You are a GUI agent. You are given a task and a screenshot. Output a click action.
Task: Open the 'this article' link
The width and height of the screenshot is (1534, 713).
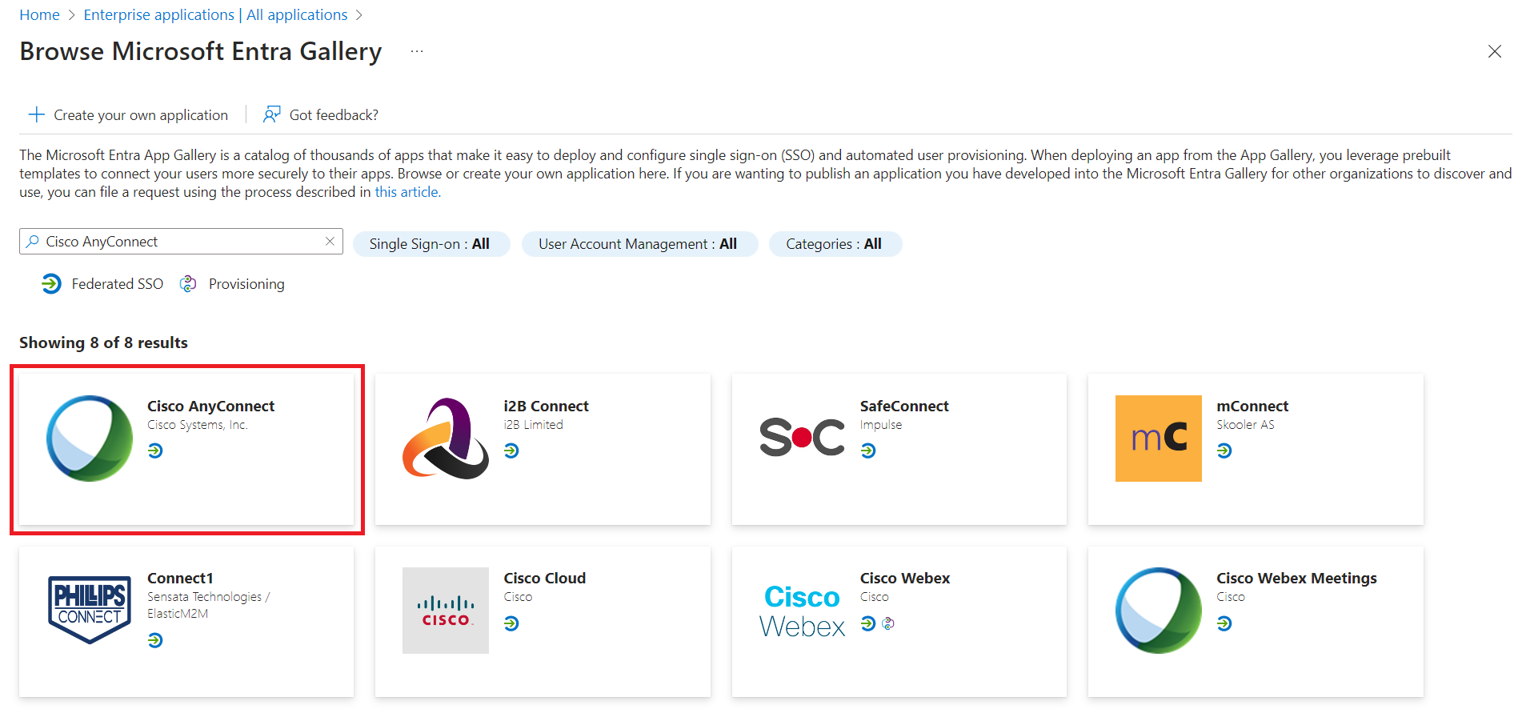point(407,192)
